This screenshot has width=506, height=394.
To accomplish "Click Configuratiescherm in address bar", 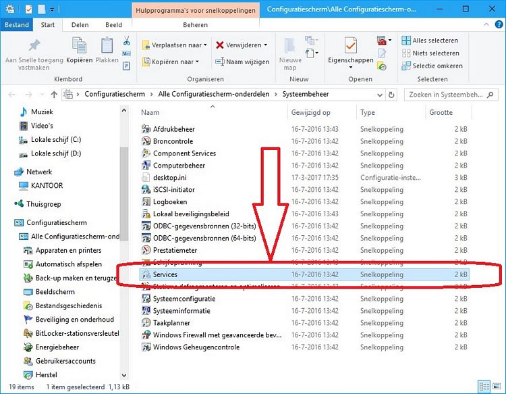I will 115,94.
